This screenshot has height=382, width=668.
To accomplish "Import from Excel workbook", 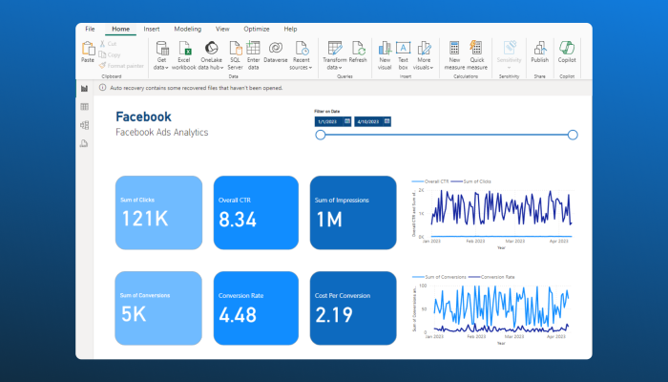I will point(187,52).
